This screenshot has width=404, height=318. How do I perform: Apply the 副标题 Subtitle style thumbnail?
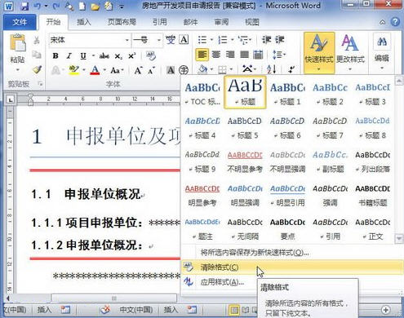(330, 161)
